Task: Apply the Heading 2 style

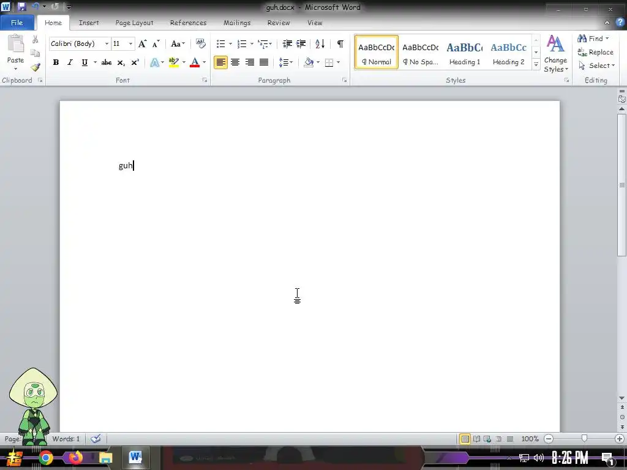Action: (509, 53)
